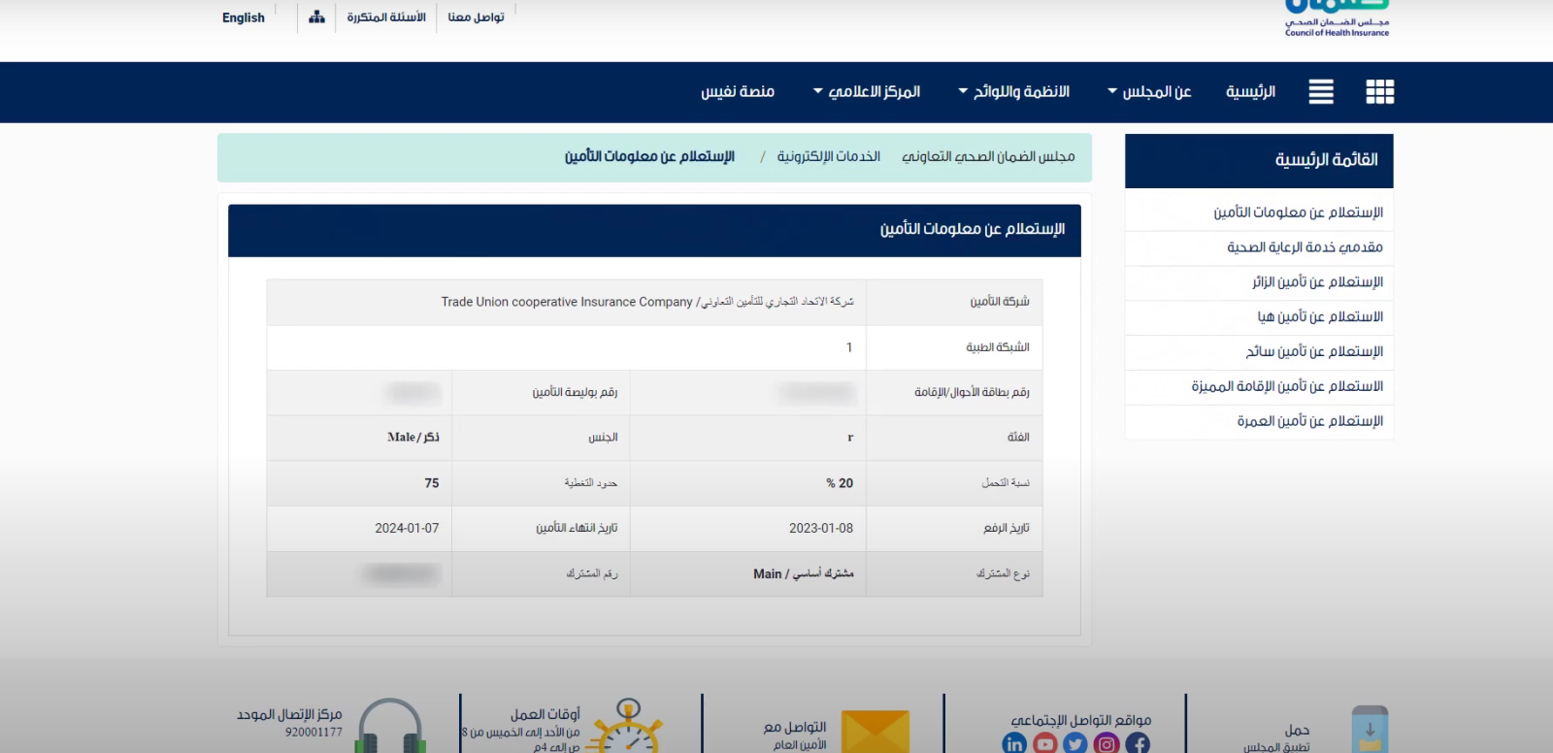Expand the المركز الاعلامي dropdown menu

[x=867, y=92]
